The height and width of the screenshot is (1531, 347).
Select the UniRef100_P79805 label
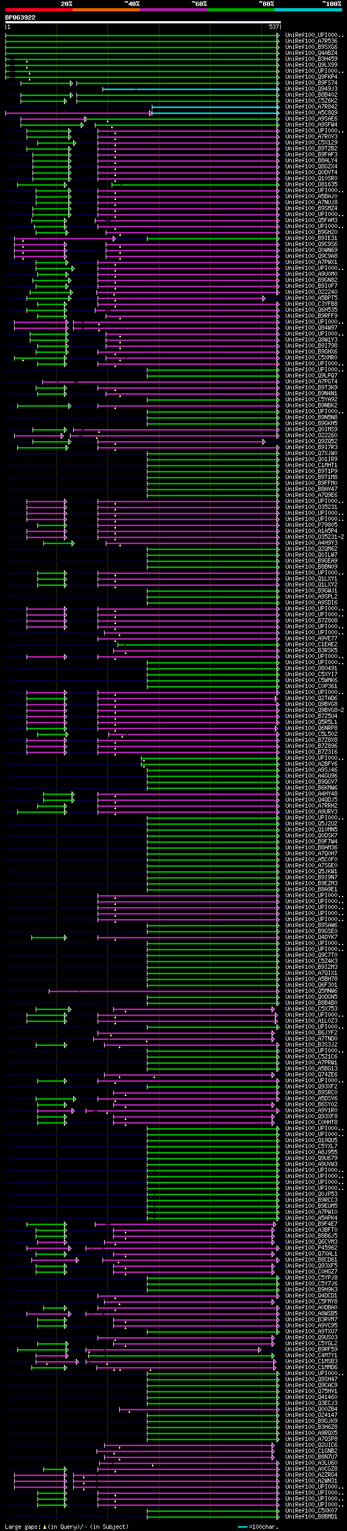(311, 525)
